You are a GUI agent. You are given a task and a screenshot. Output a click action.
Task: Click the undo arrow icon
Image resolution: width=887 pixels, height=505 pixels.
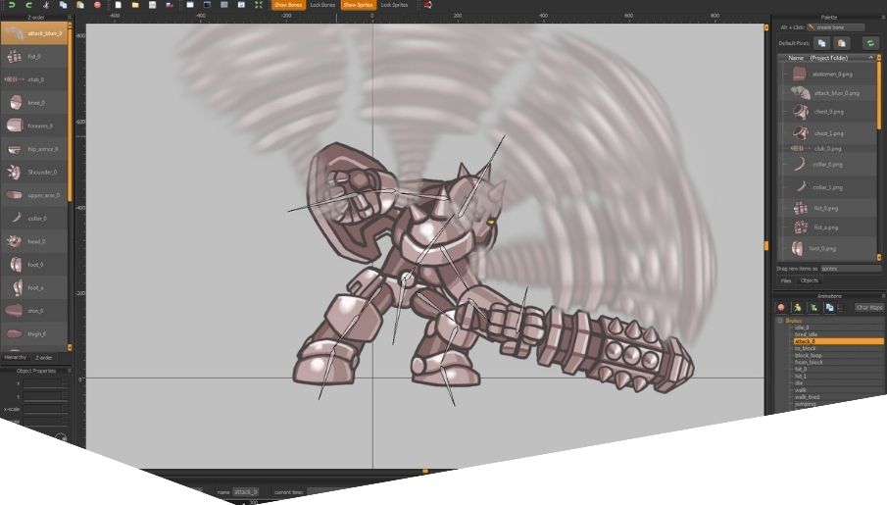click(x=11, y=5)
